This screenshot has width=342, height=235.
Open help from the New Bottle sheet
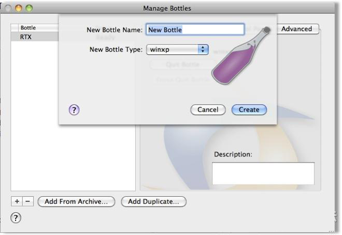[74, 109]
